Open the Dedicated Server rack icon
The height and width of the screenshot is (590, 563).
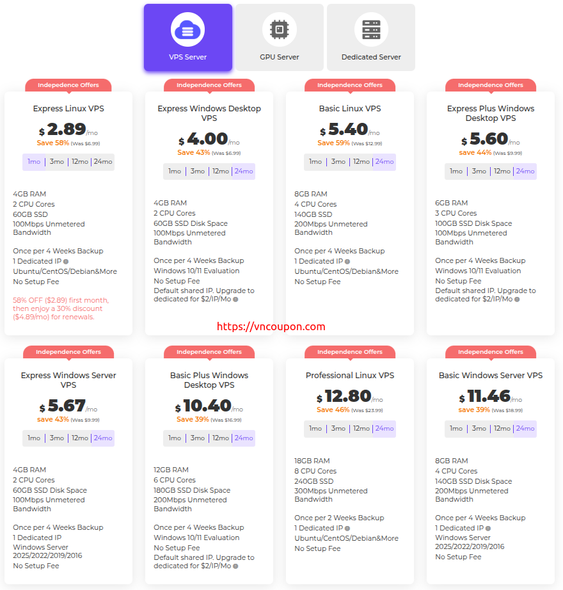pyautogui.click(x=371, y=29)
